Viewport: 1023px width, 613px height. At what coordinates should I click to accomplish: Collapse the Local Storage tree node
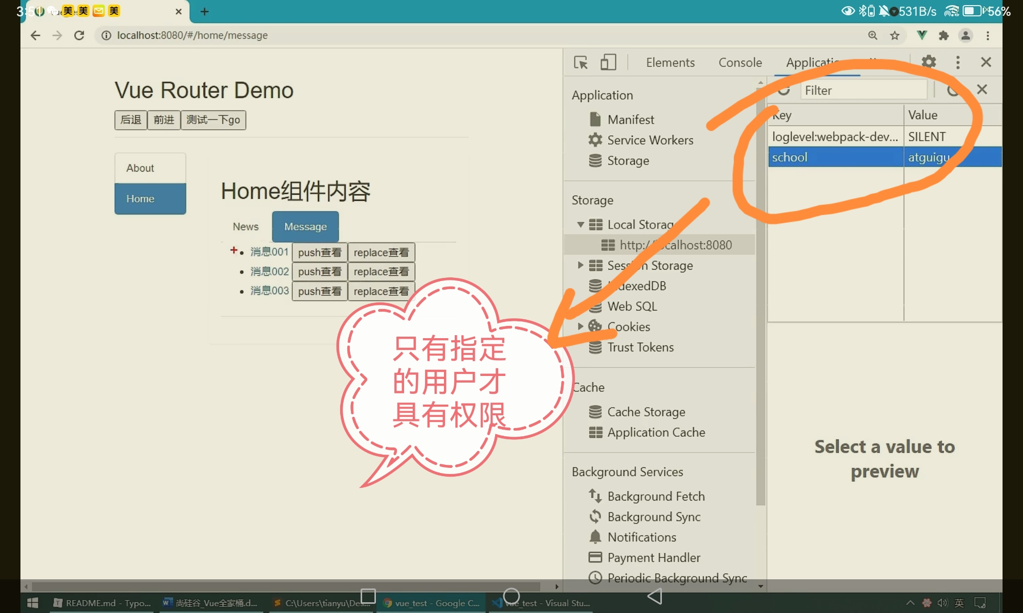tap(581, 225)
